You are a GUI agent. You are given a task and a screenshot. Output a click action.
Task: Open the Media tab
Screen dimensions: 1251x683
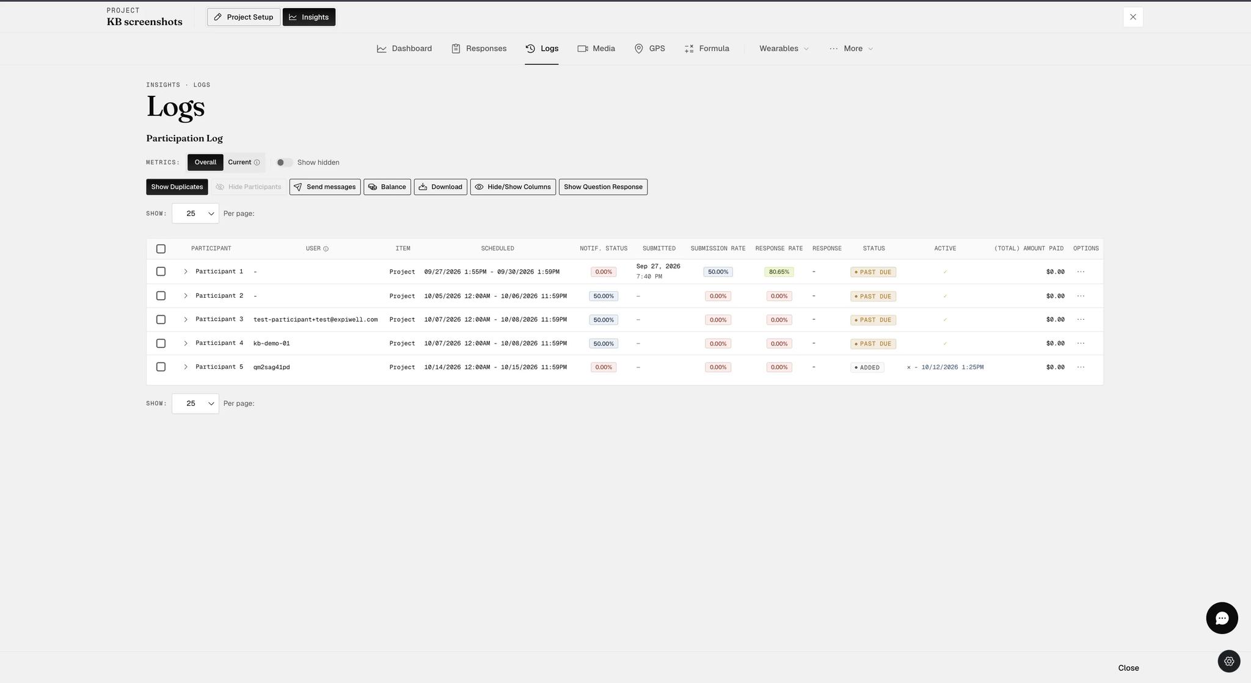[x=596, y=49]
